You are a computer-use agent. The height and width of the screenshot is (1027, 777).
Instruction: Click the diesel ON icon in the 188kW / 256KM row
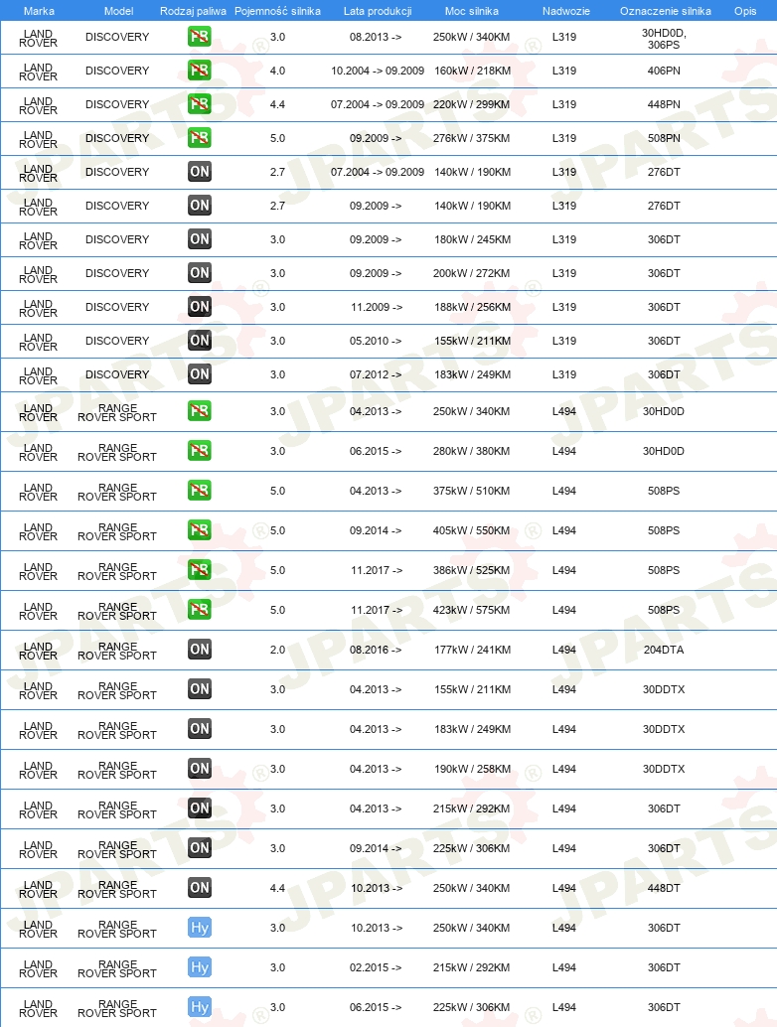tap(199, 307)
